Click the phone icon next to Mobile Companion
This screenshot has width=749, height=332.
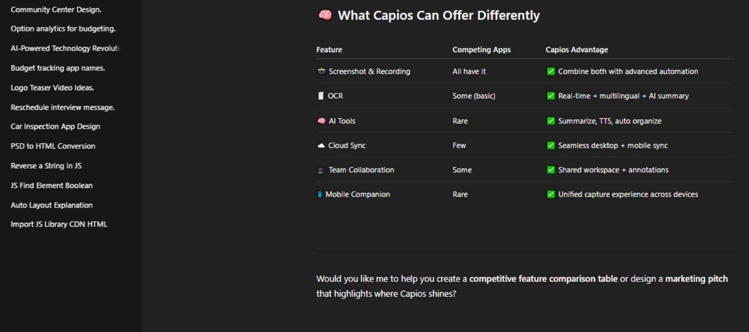[320, 194]
